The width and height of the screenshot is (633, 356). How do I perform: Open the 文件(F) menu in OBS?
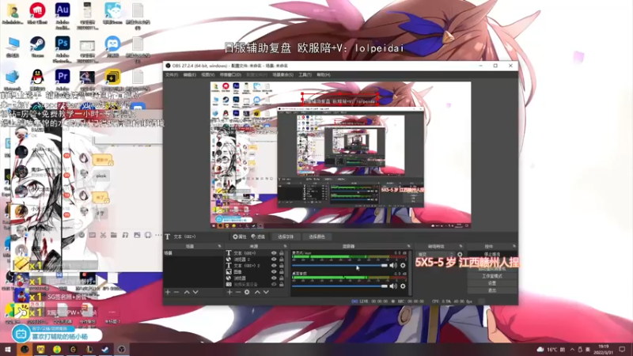click(x=172, y=74)
